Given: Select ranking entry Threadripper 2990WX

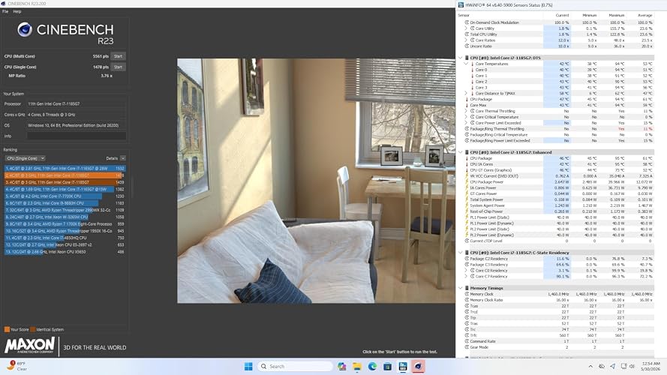Looking at the screenshot, I should point(65,210).
